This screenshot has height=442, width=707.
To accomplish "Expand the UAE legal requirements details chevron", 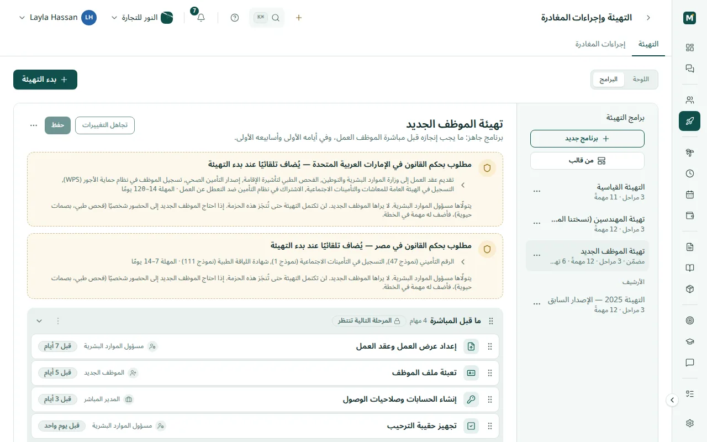I will 463,185.
